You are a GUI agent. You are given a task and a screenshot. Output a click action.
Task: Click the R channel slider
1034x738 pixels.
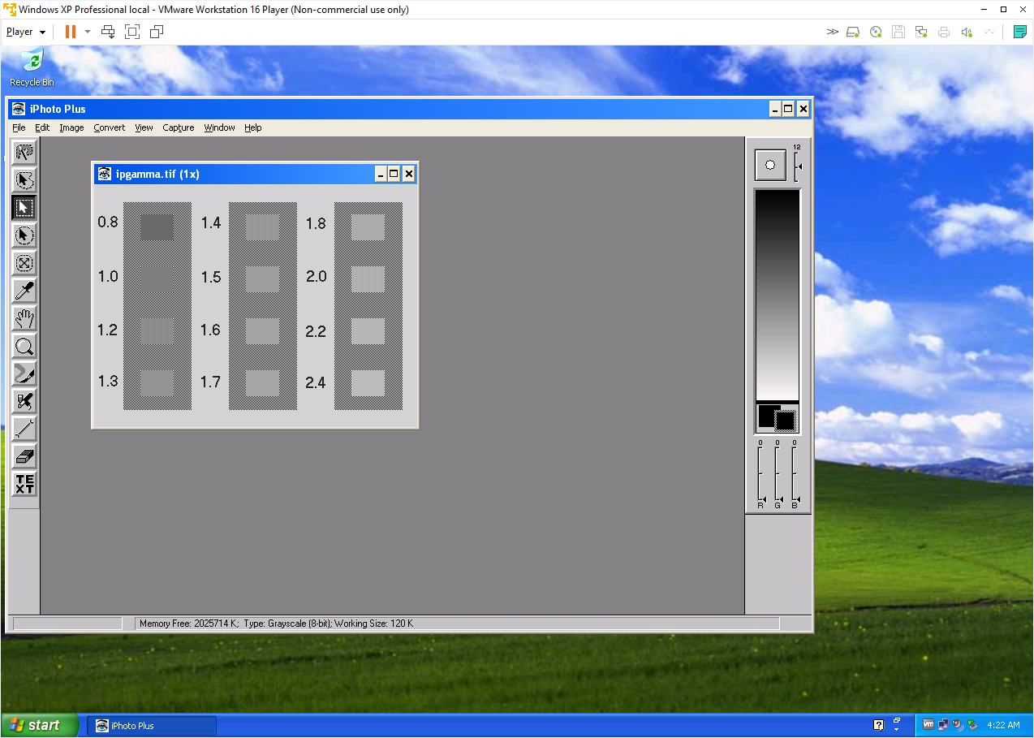pyautogui.click(x=760, y=474)
